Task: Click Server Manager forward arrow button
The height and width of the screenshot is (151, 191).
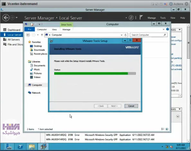Action: click(x=12, y=18)
